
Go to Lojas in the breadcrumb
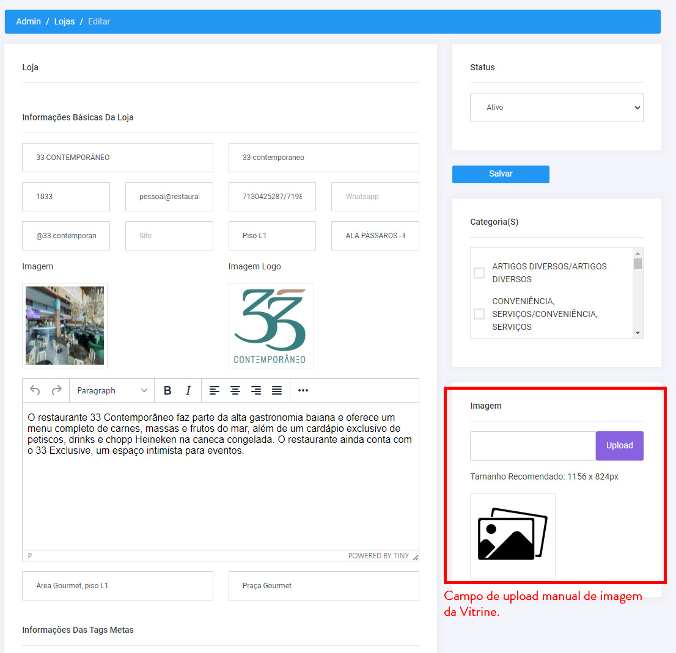click(64, 21)
